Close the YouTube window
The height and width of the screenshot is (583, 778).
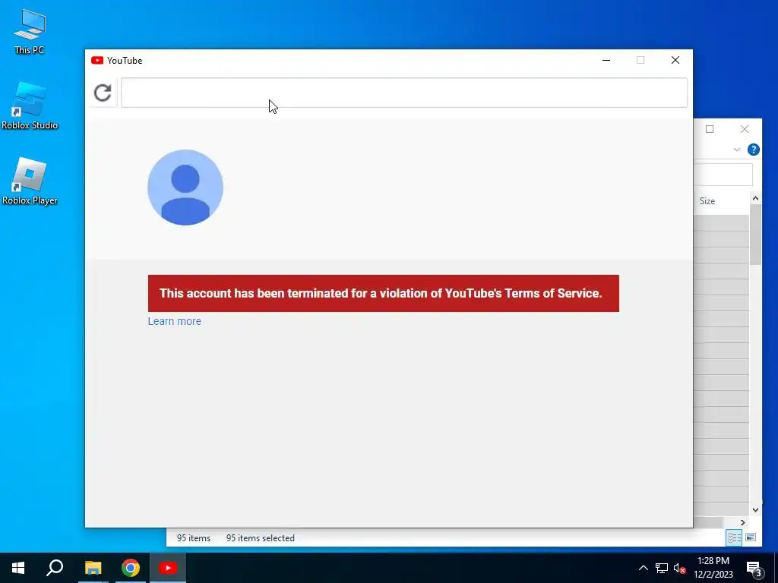pyautogui.click(x=675, y=60)
